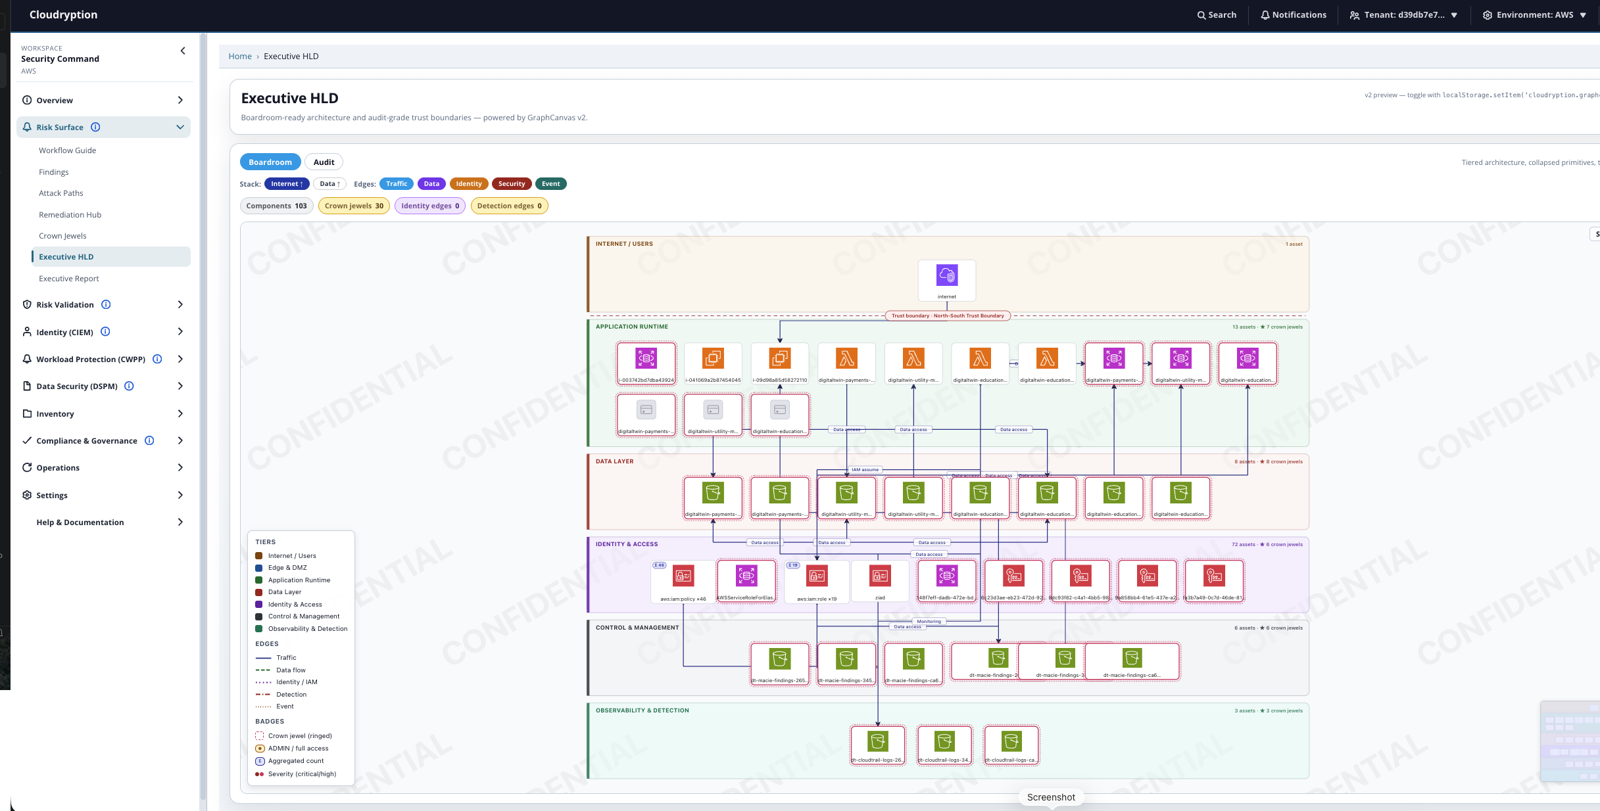Open bucket dt-cloudtrail-logs-34
The image size is (1600, 811).
pos(944,745)
